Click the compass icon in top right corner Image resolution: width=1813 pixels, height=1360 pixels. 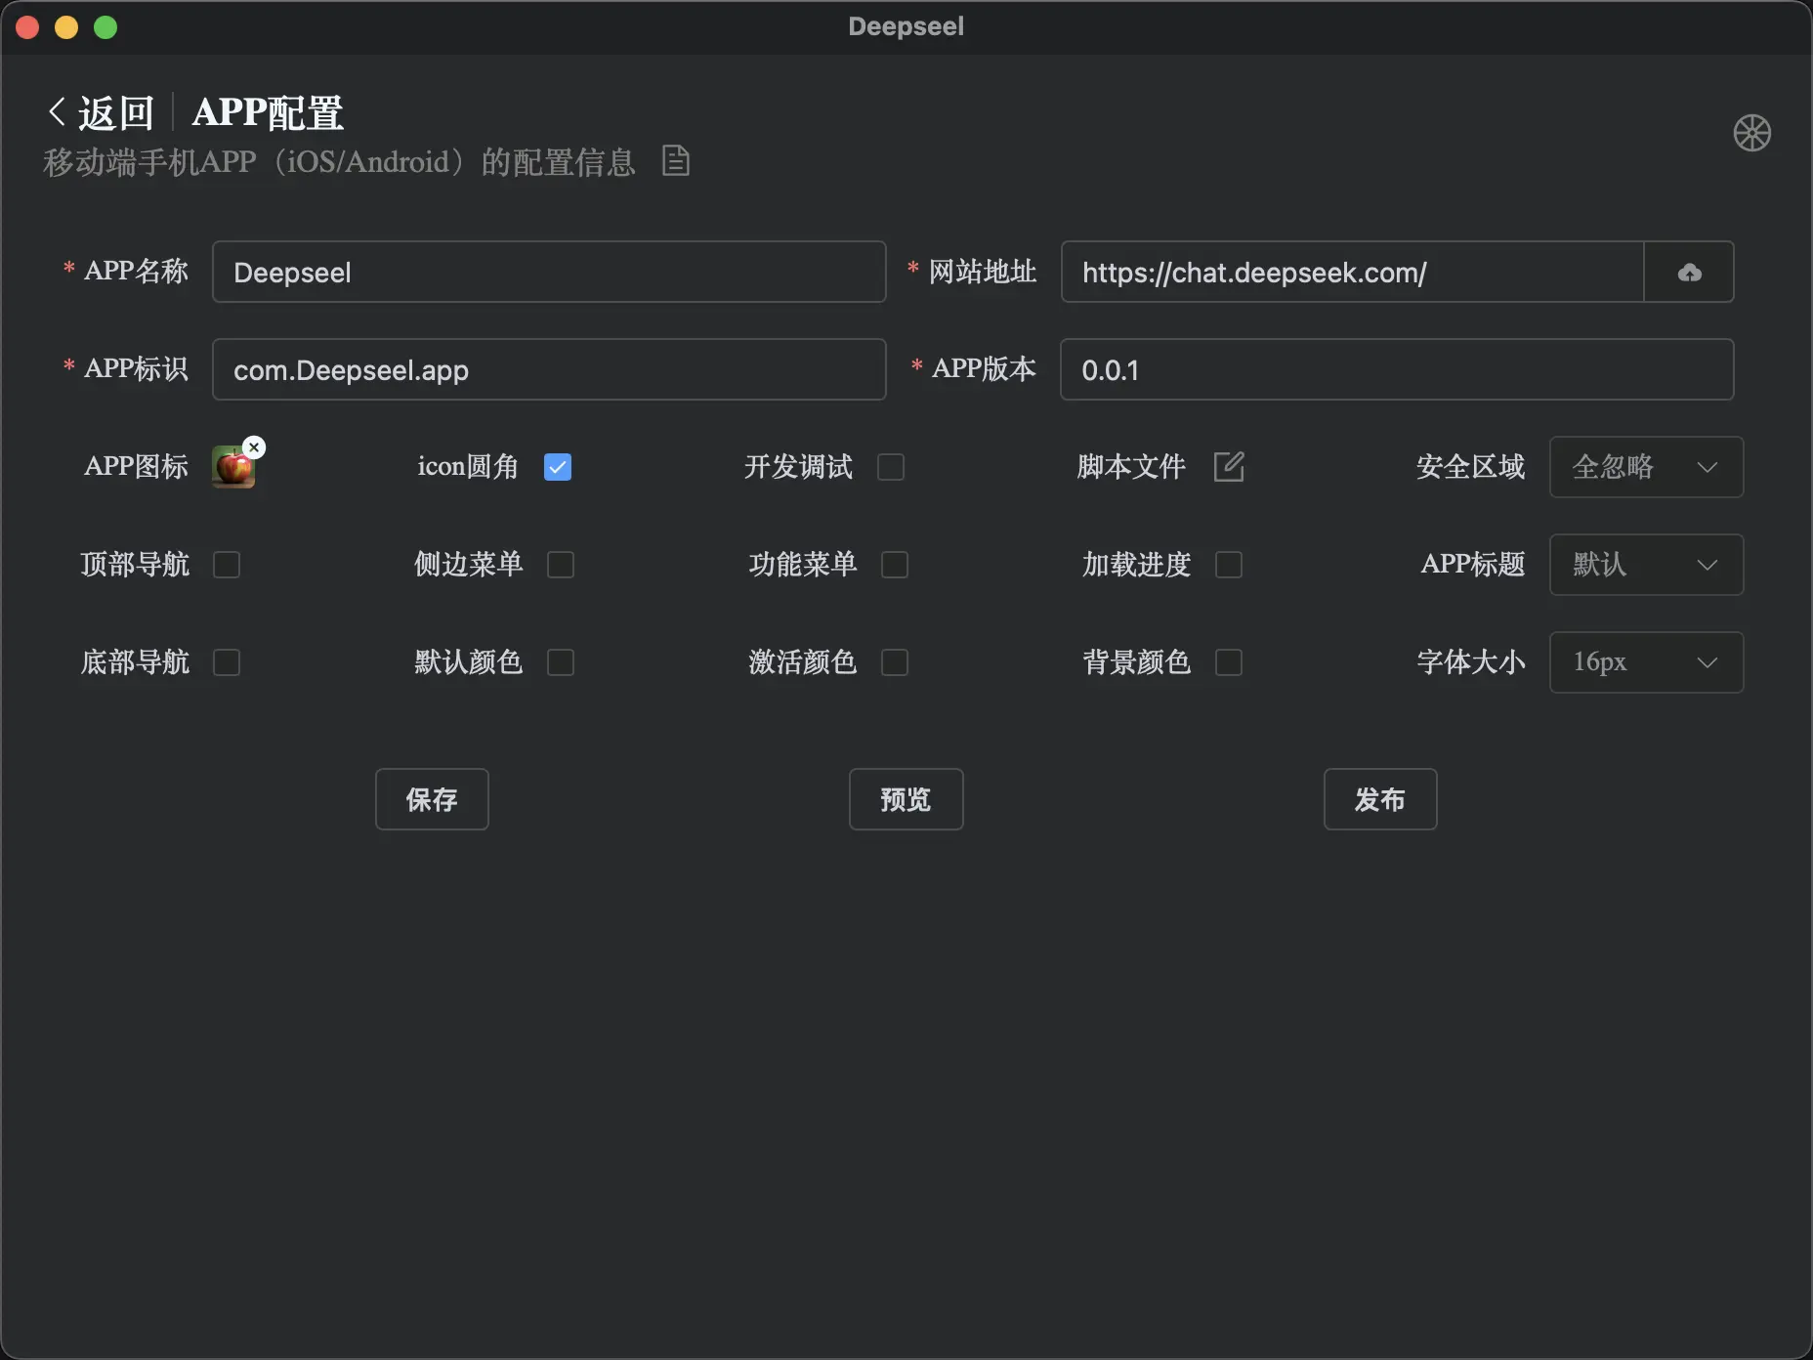coord(1751,133)
